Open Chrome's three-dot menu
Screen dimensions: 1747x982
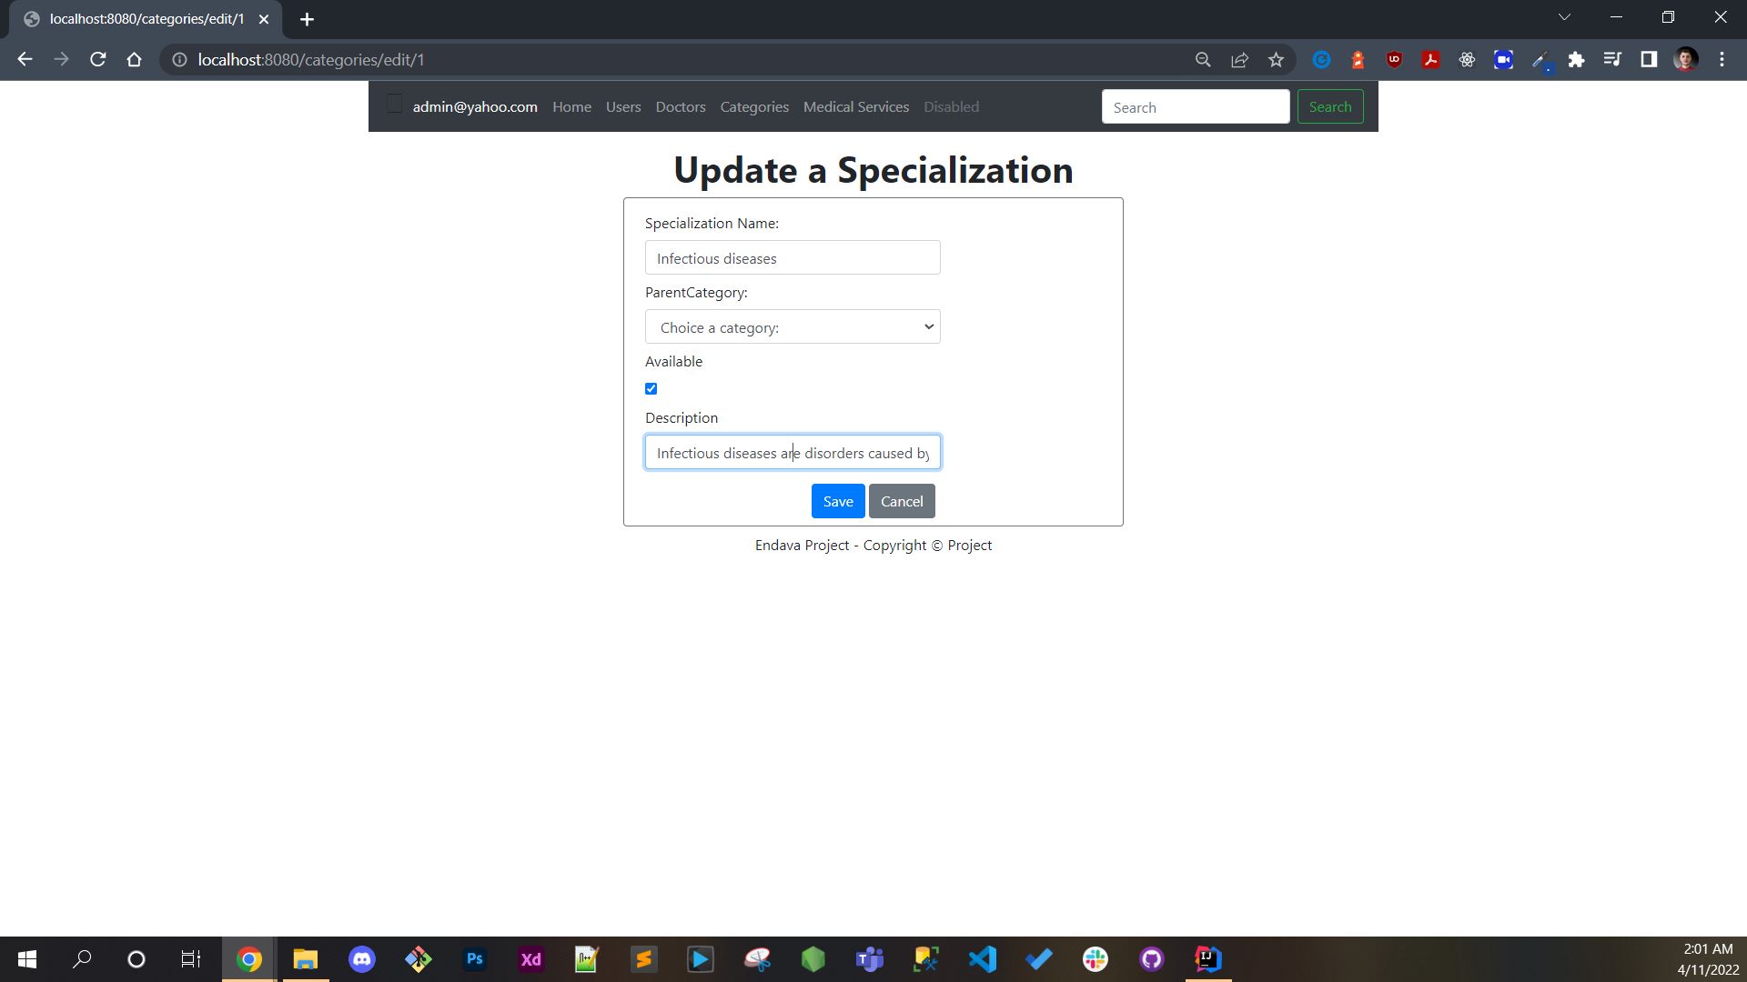1722,59
